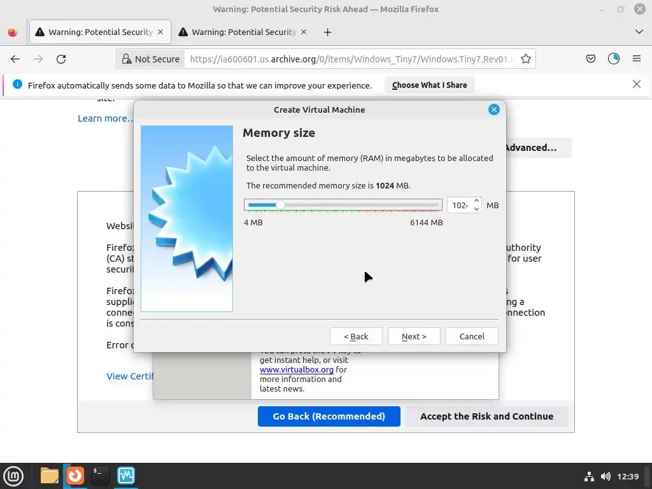Viewport: 652px width, 489px height.
Task: Go back one page in Firefox
Action: pos(15,59)
